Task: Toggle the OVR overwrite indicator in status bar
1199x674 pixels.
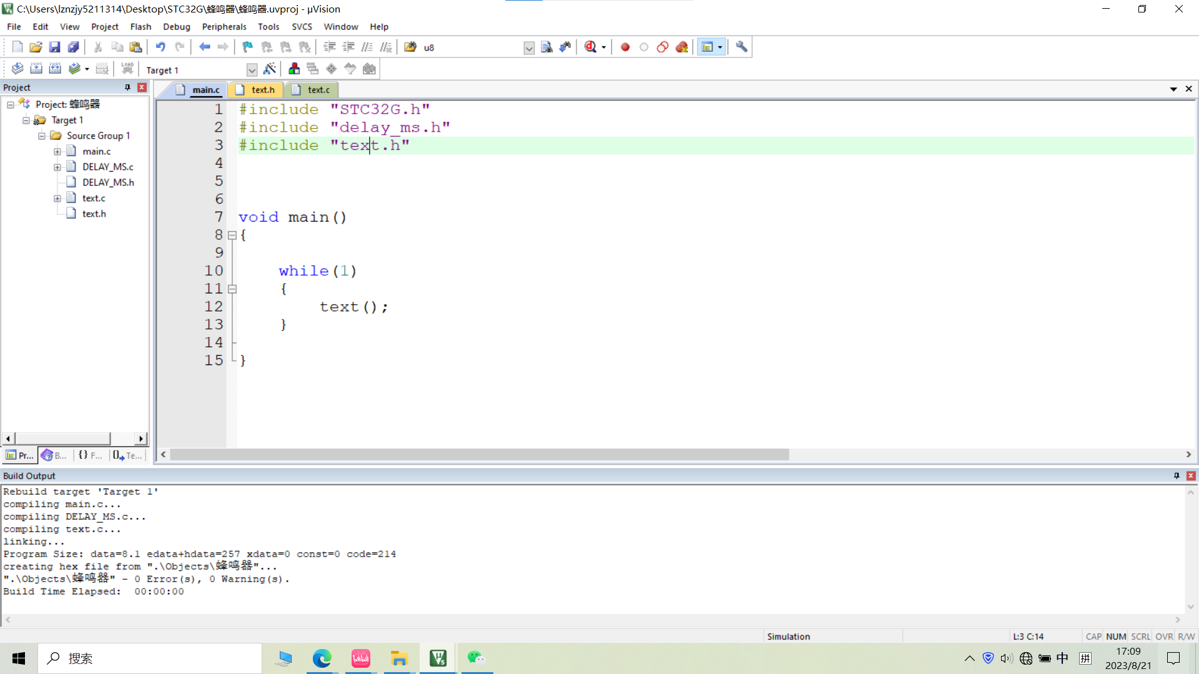Action: coord(1164,637)
